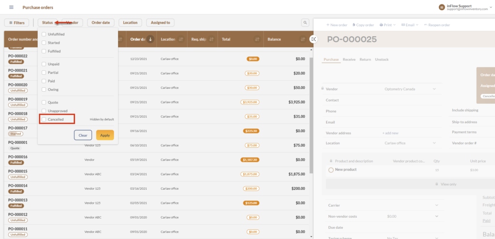Open purchase order PO-000022
495x239 pixels.
[18, 56]
